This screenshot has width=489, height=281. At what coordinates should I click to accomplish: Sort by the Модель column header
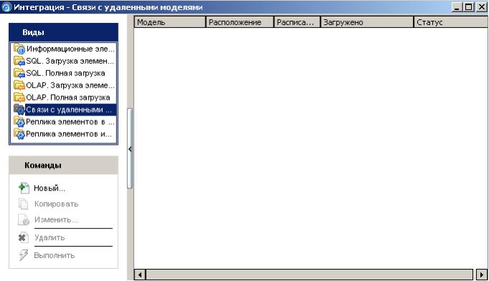coord(170,22)
